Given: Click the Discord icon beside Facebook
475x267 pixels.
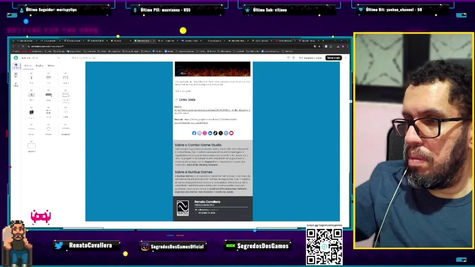Looking at the screenshot, I should tap(199, 133).
